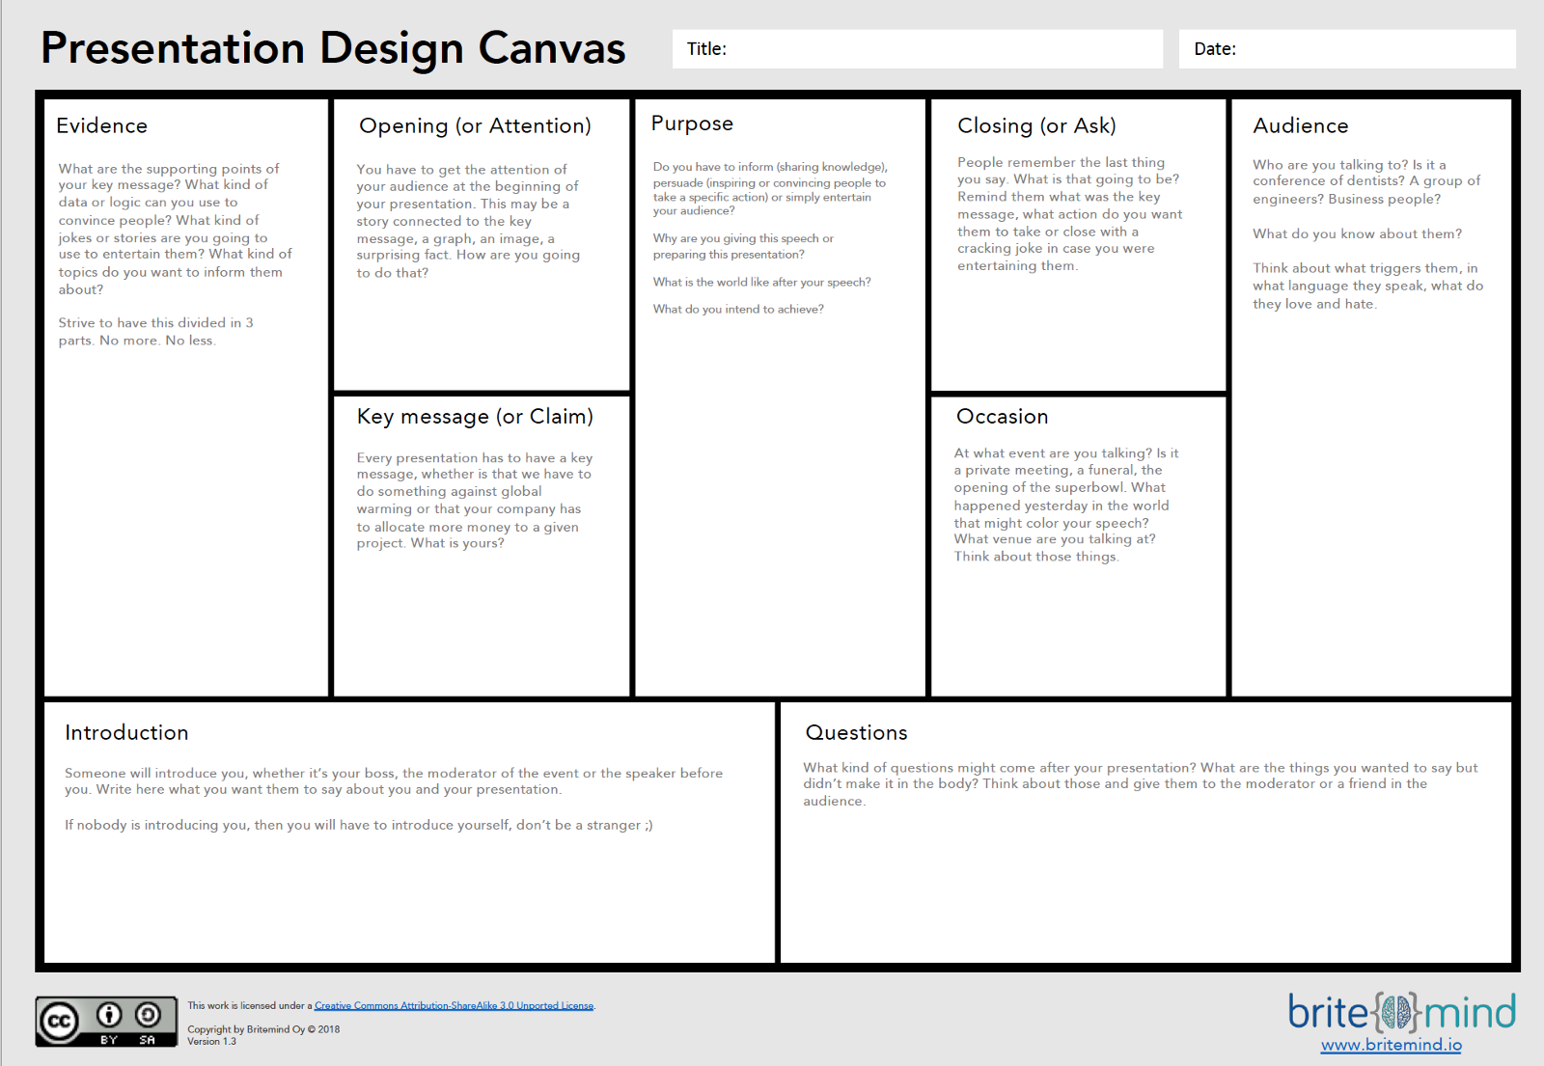The height and width of the screenshot is (1066, 1544).
Task: Click 'What do you know about them?' text
Action: point(1357,234)
